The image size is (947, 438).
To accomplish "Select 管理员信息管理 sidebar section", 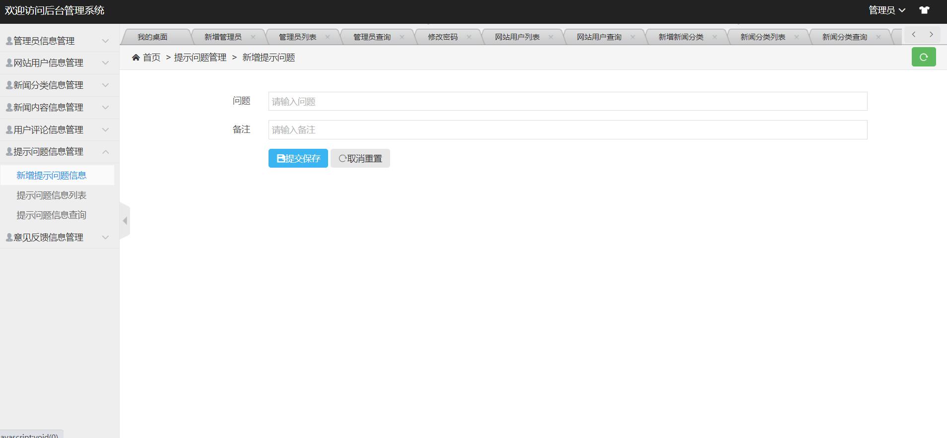I will [60, 41].
